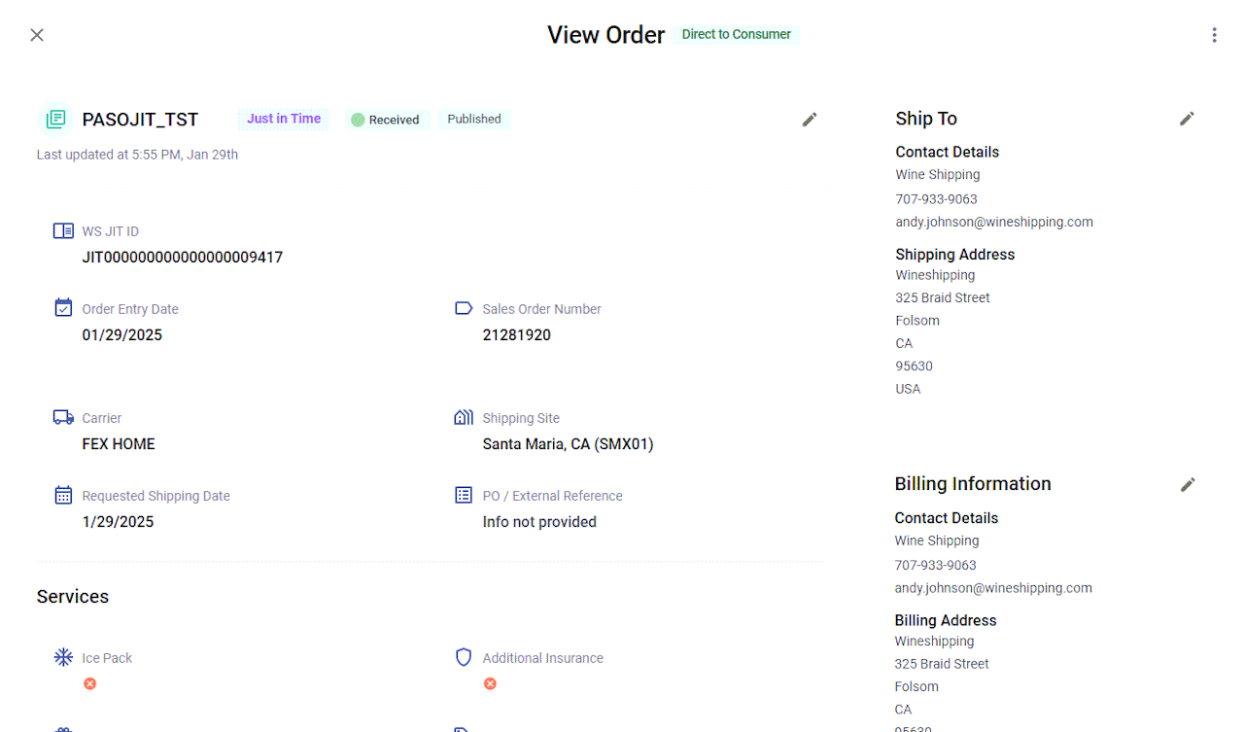Click the Just in Time badge
1244x732 pixels.
pos(284,119)
